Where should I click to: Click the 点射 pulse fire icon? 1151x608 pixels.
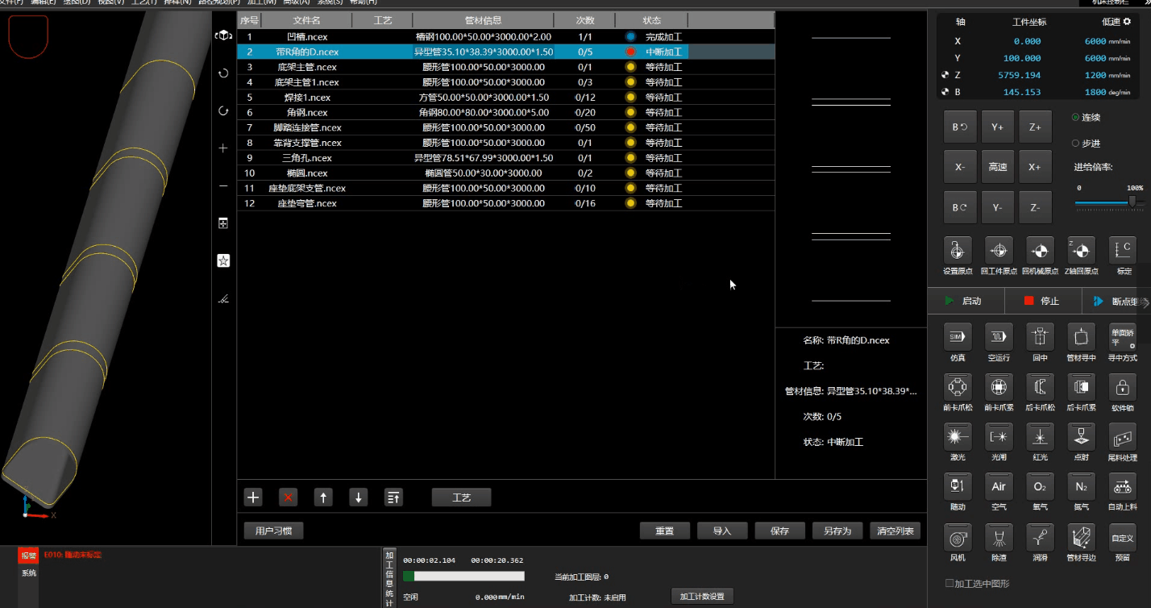point(1081,436)
